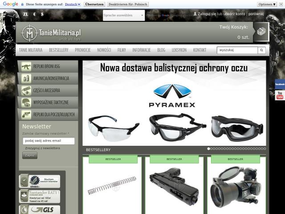Image resolution: width=285 pixels, height=214 pixels.
Task: Click the clear safety glasses in banner
Action: click(113, 128)
